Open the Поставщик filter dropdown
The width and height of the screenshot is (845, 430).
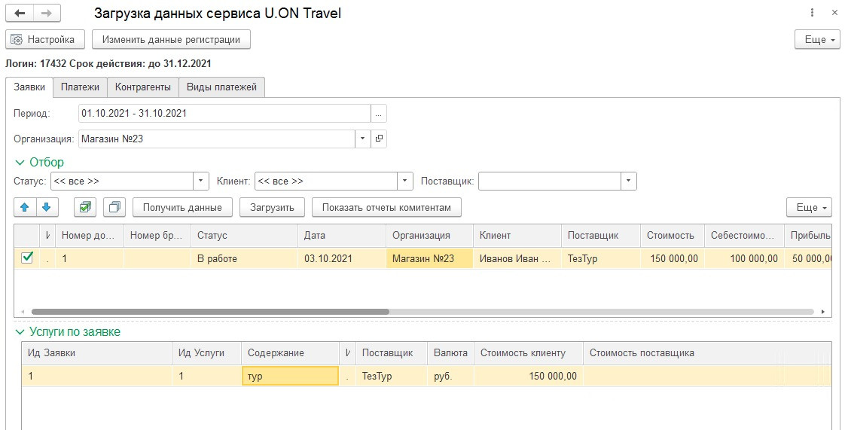(x=629, y=181)
